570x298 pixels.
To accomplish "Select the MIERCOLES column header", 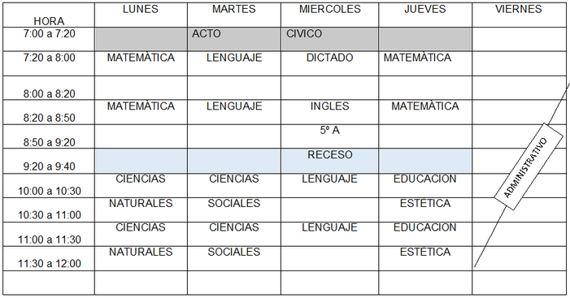I will [329, 15].
